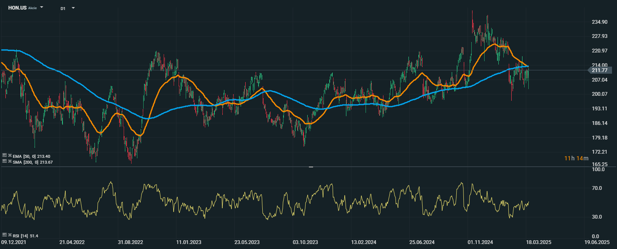The width and height of the screenshot is (617, 249).
Task: Open the D1 timeframe dropdown arrow
Action: 73,8
